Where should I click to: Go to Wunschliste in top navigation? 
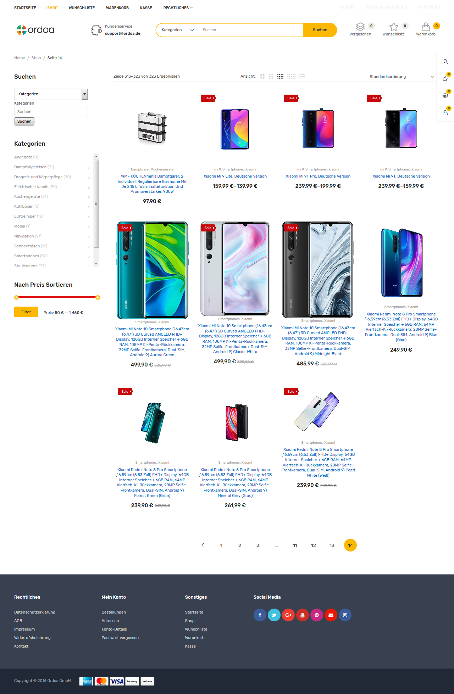coord(82,8)
